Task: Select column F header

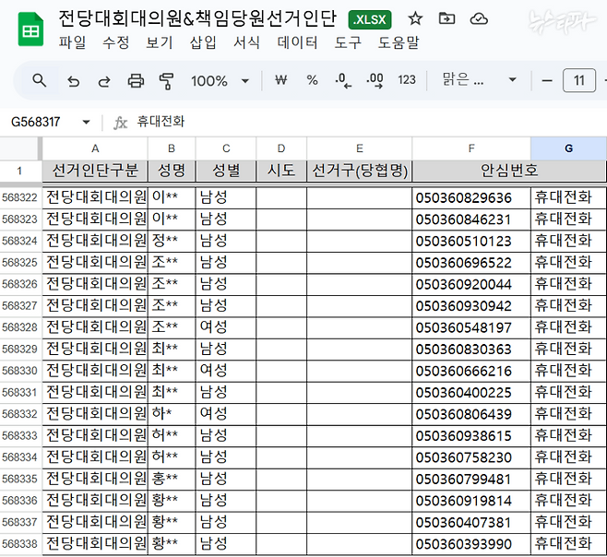Action: tap(471, 148)
